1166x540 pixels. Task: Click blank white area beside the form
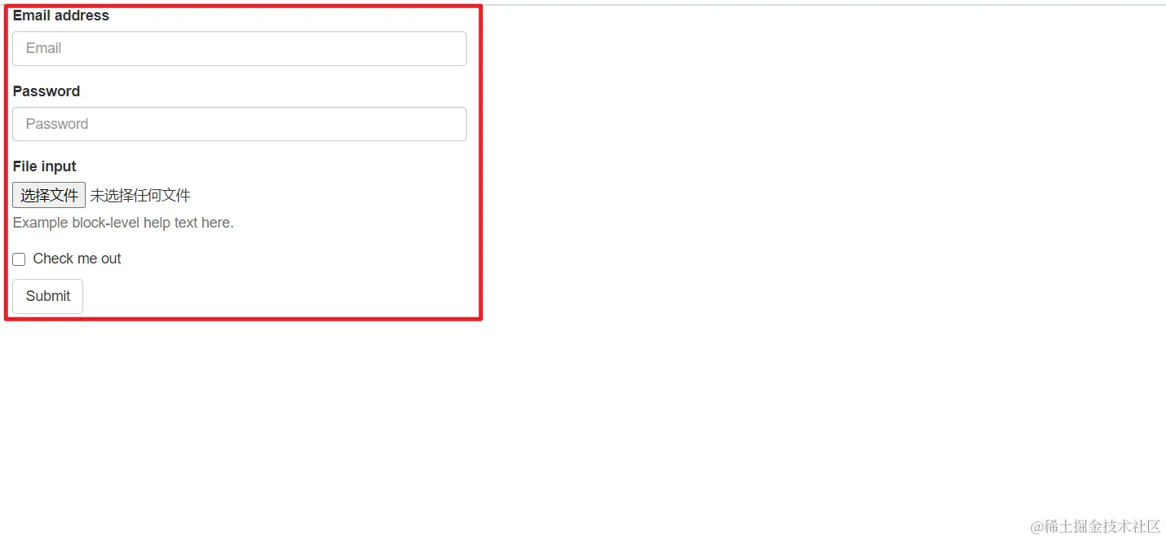816,245
